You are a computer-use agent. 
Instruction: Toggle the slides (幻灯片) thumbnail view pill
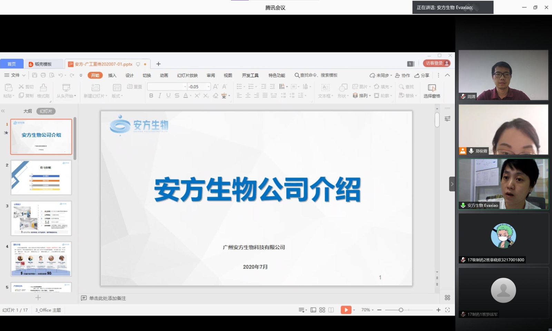point(46,111)
